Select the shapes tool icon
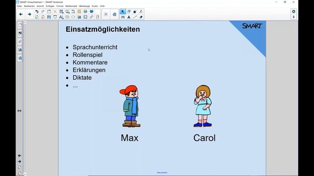 129,12
